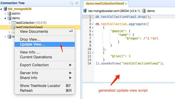Choose Show TreeNode Locator
This screenshot has height=99, width=175.
45,86
